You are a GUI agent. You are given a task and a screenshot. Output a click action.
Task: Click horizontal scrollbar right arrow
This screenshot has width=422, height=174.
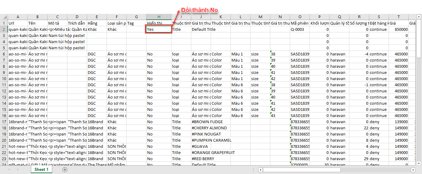[x=413, y=170]
